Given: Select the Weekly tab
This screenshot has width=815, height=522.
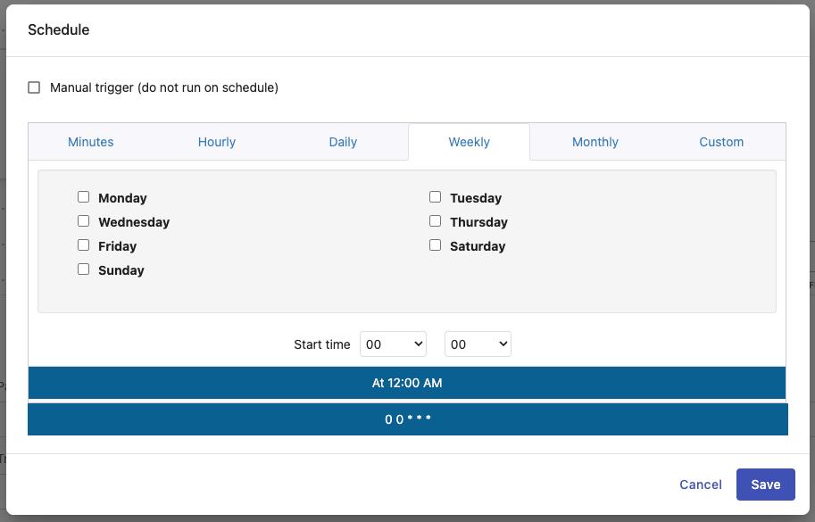Looking at the screenshot, I should coord(469,142).
